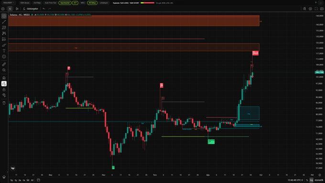Collapse the left toolbar with the arrow
This screenshot has height=183, width=325.
pyautogui.click(x=8, y=172)
